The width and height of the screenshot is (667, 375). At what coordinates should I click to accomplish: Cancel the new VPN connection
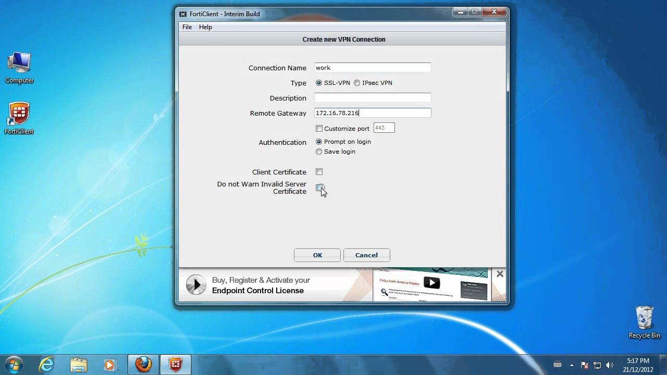[366, 255]
